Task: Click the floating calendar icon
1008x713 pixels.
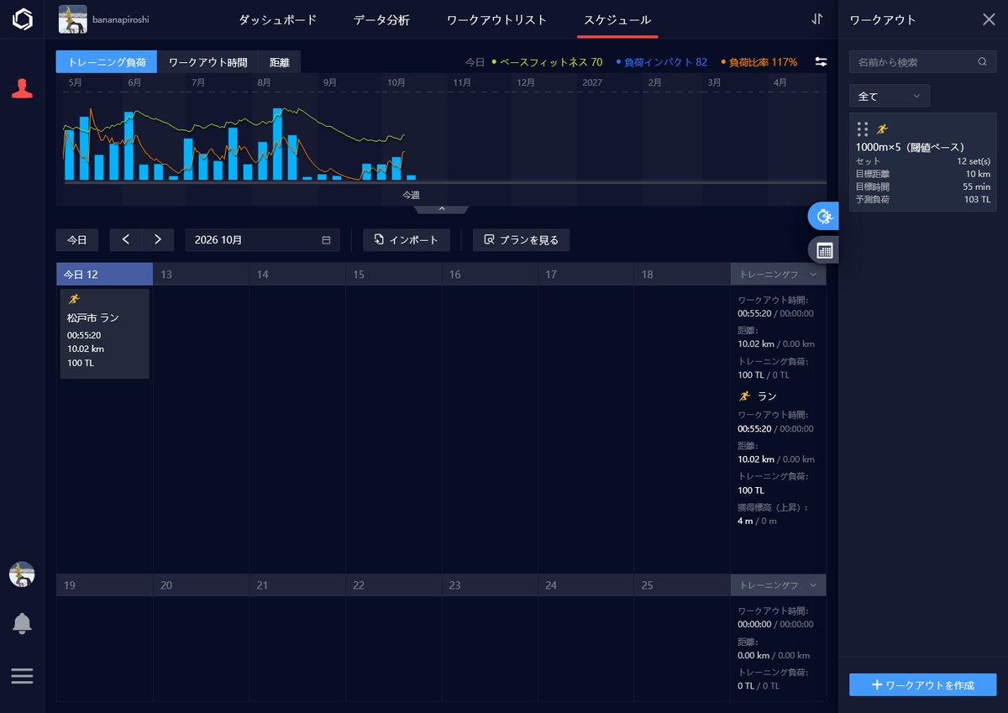Action: [x=824, y=249]
